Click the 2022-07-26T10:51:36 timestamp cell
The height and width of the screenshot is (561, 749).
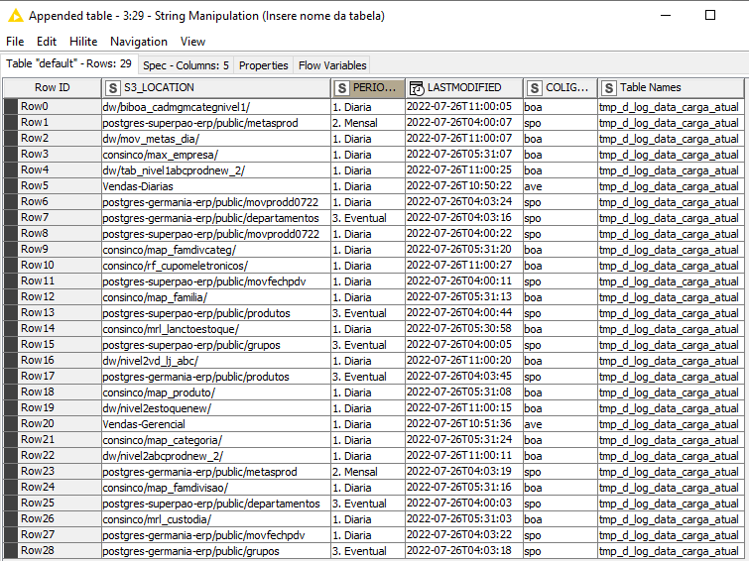click(x=464, y=423)
